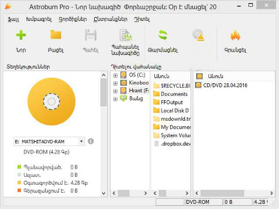This screenshot has height=209, width=279.
Task: Open the Դիտել menu
Action: click(x=142, y=19)
